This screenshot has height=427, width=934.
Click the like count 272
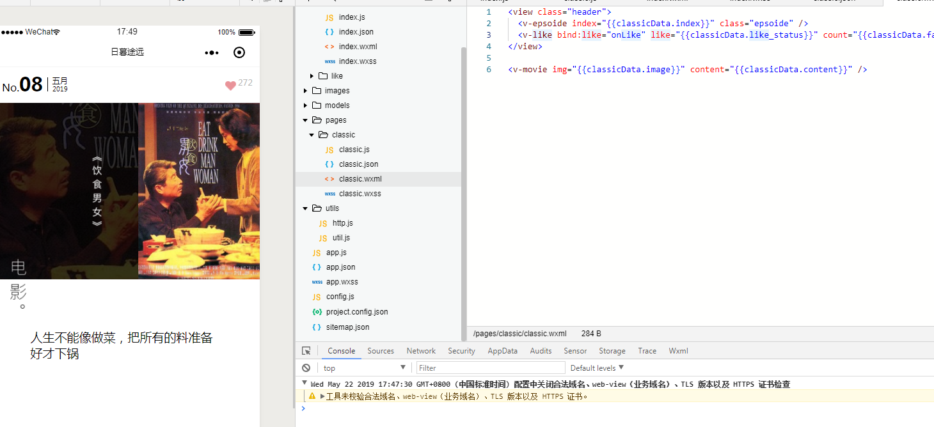[245, 82]
